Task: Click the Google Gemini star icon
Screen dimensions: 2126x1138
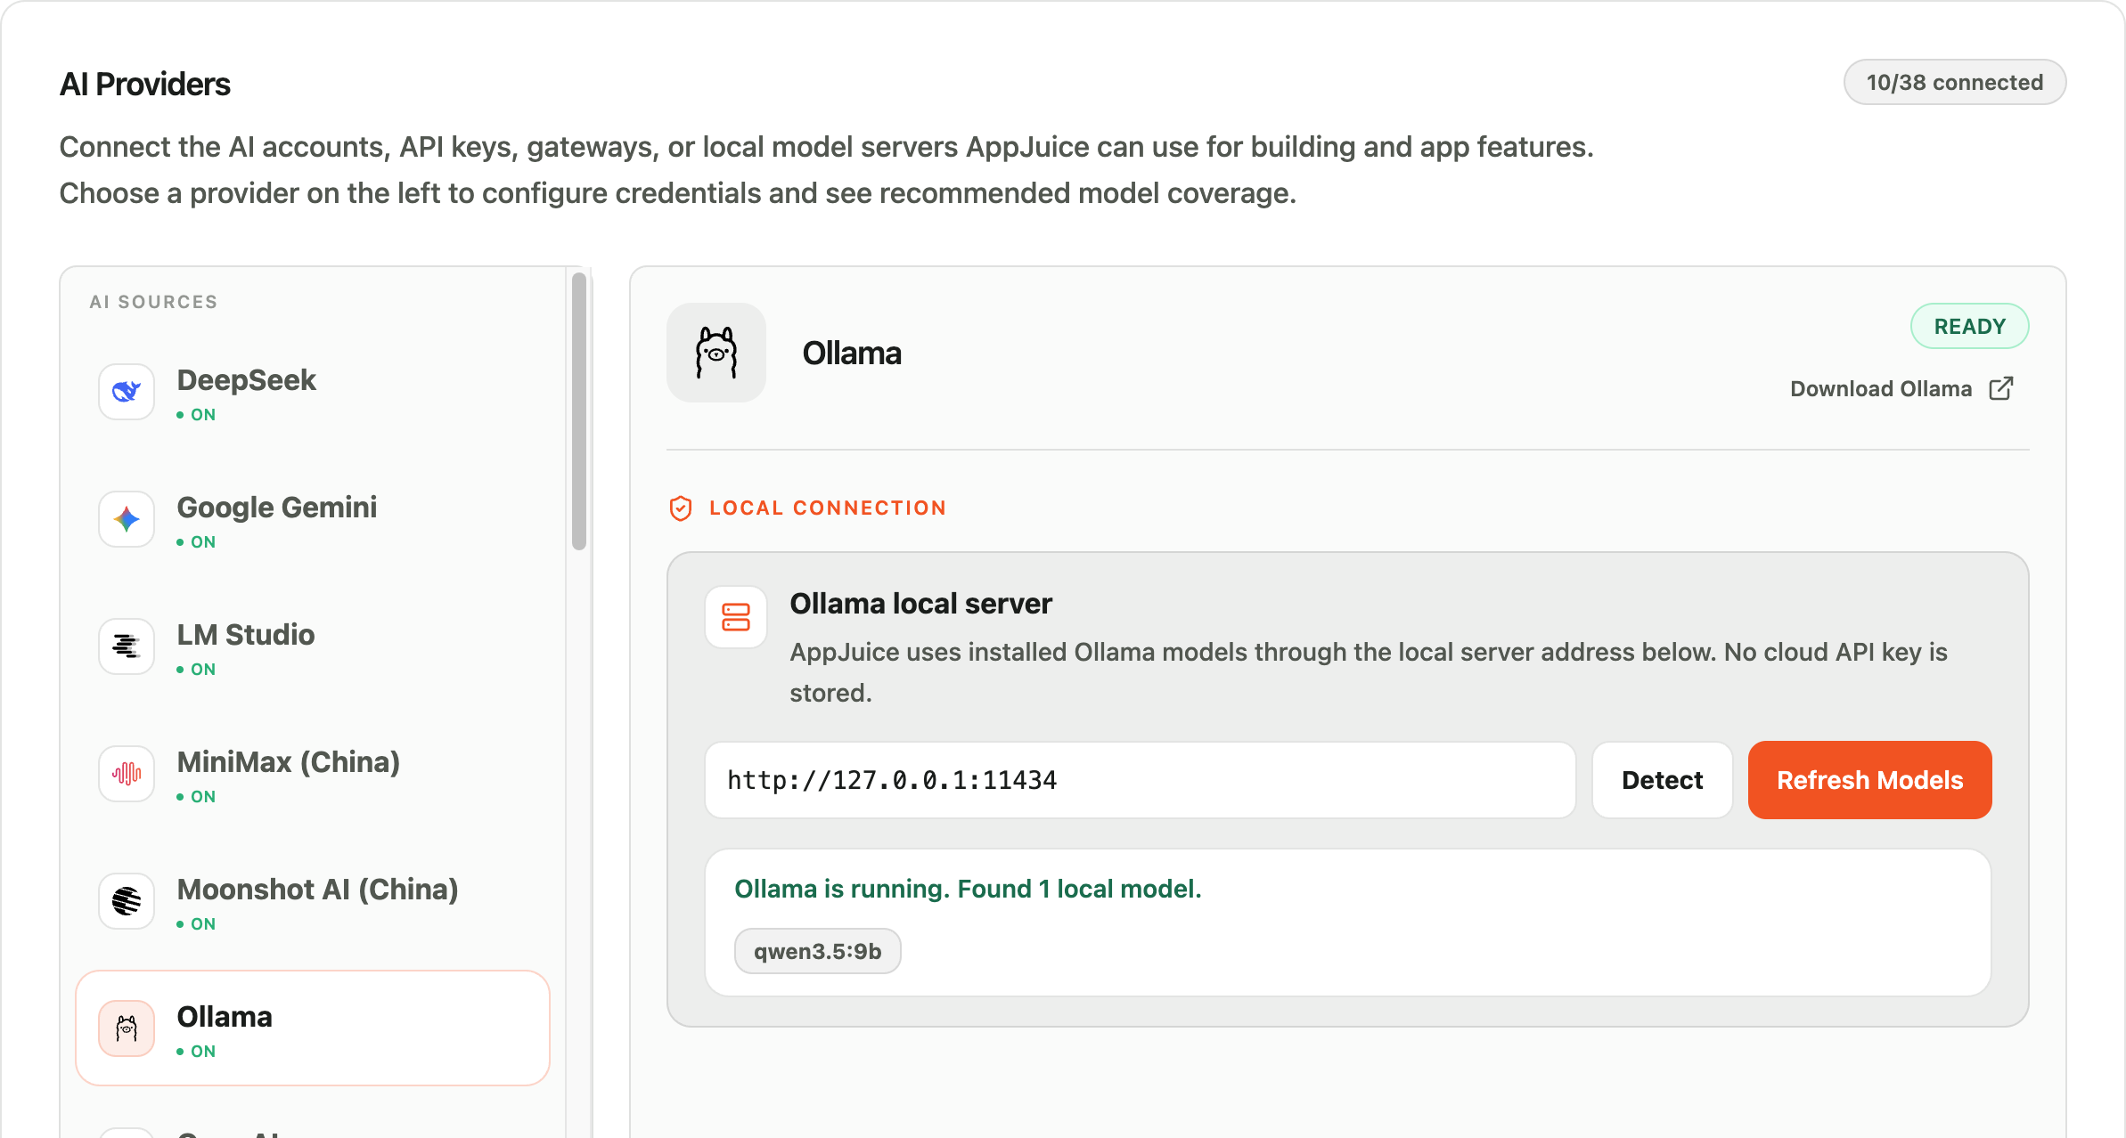Action: pos(127,519)
